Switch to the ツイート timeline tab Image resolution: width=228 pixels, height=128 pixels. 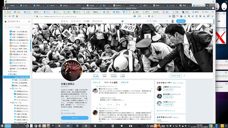pyautogui.click(x=97, y=82)
